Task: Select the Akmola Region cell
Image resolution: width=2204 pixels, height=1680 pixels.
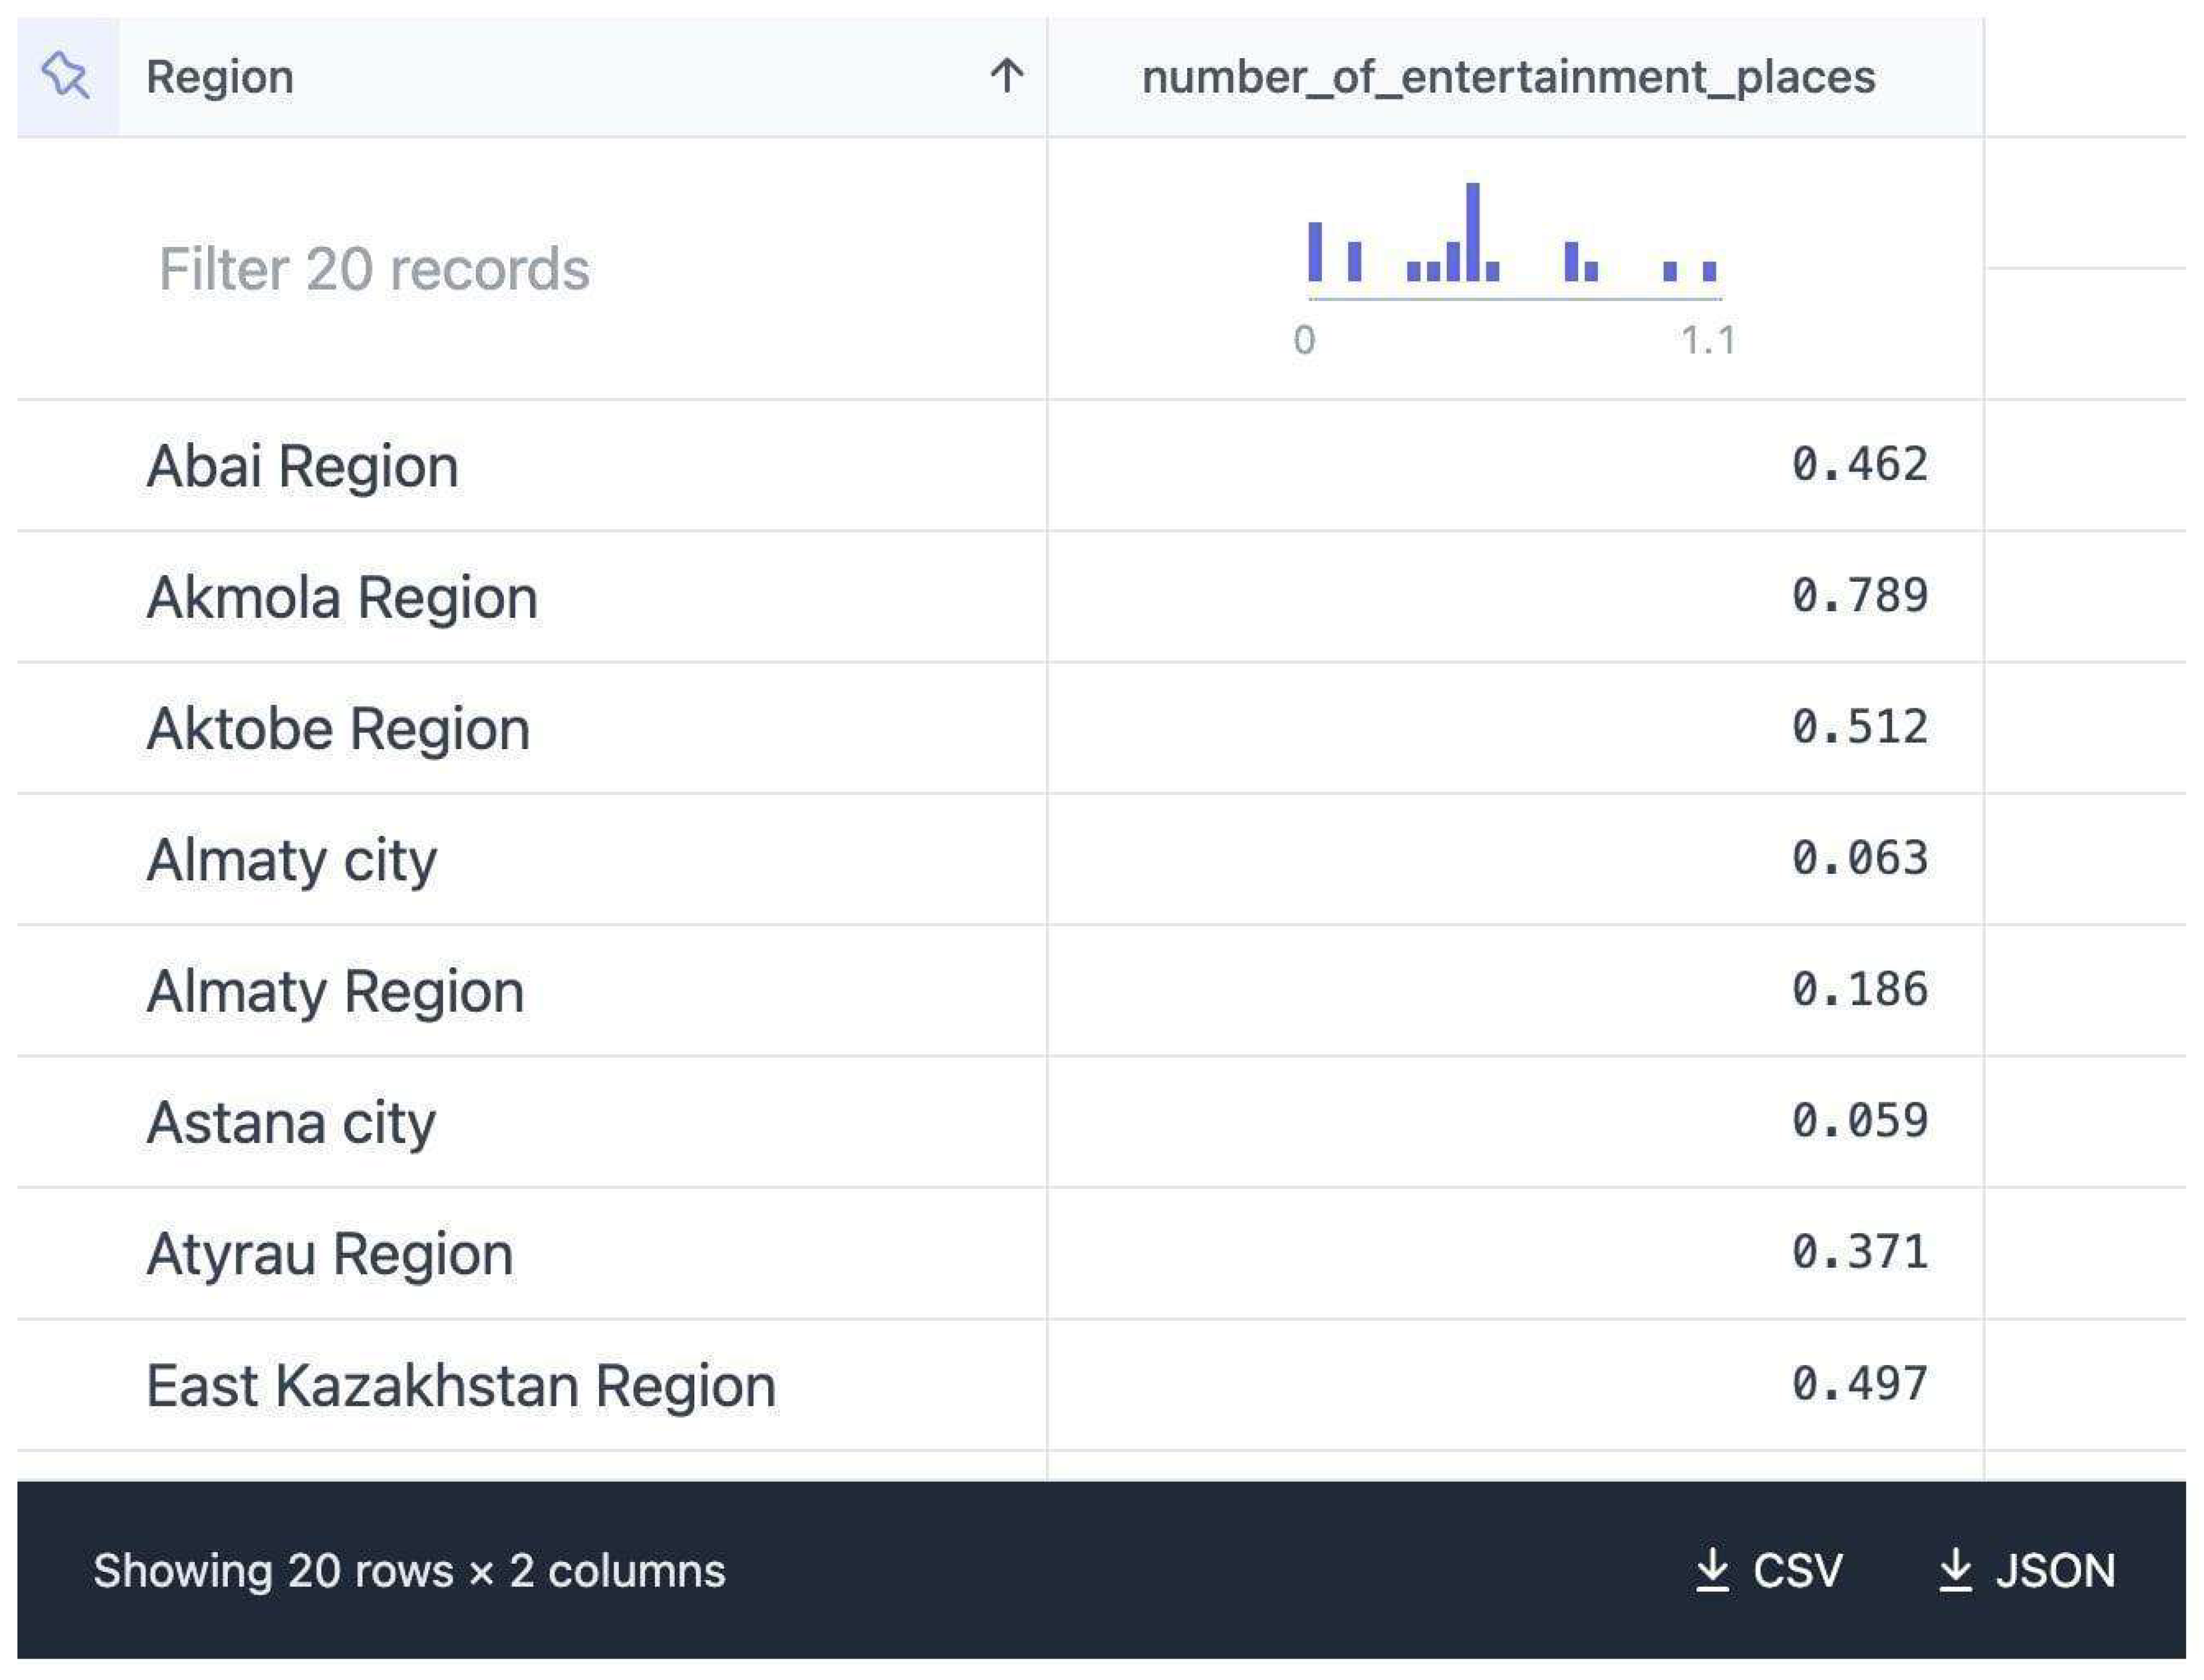Action: [x=342, y=597]
